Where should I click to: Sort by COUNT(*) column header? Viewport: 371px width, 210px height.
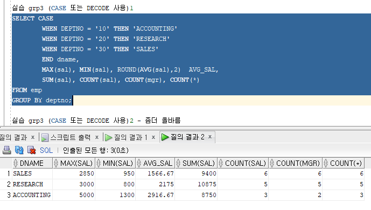344,163
